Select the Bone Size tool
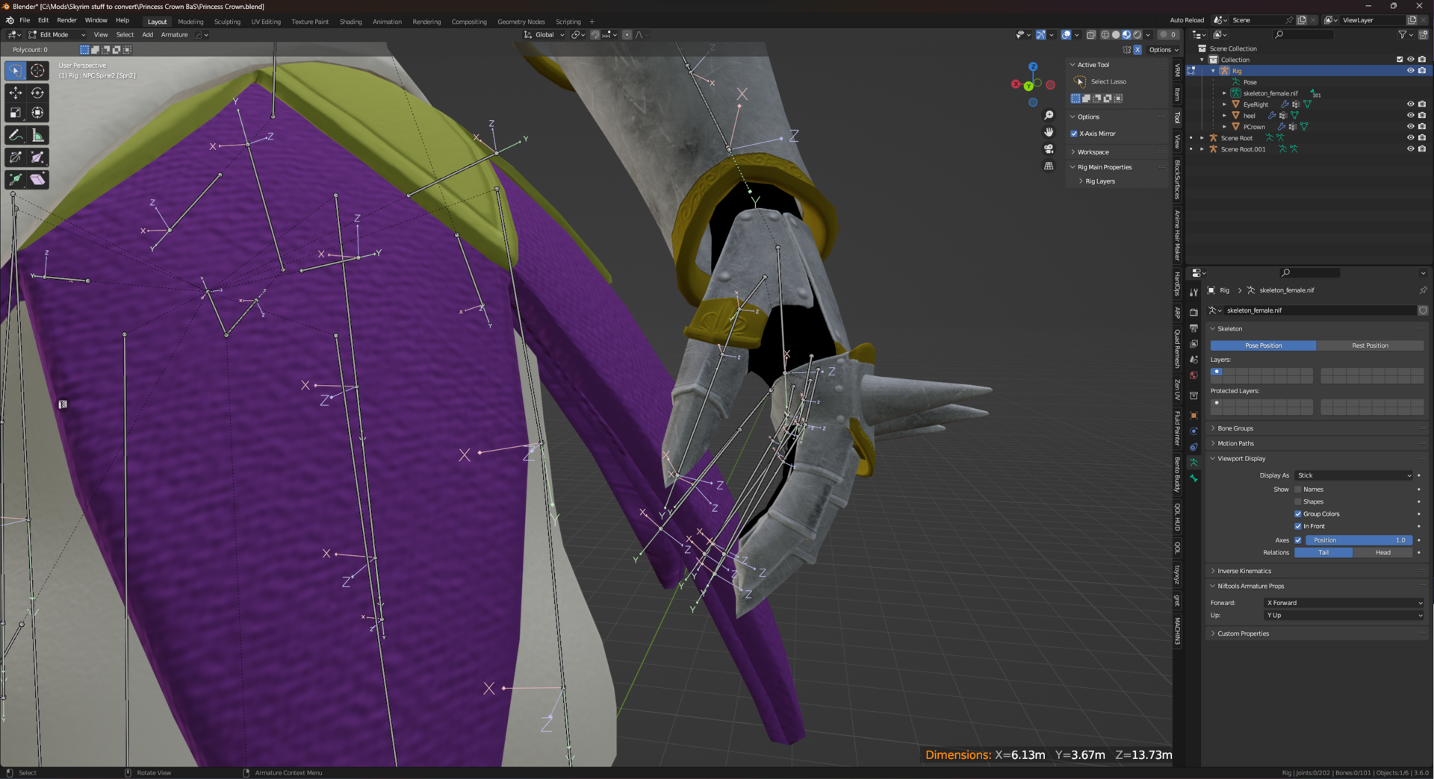Viewport: 1434px width, 779px height. coord(37,157)
